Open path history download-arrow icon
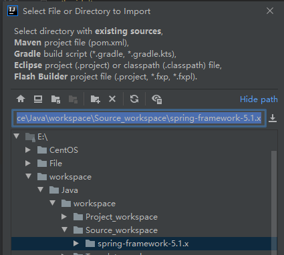The height and width of the screenshot is (255, 284). 273,118
